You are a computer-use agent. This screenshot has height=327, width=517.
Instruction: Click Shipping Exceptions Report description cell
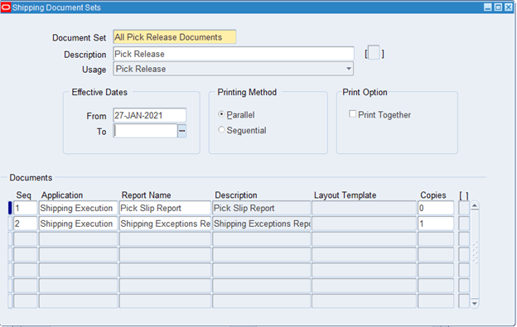(x=262, y=224)
